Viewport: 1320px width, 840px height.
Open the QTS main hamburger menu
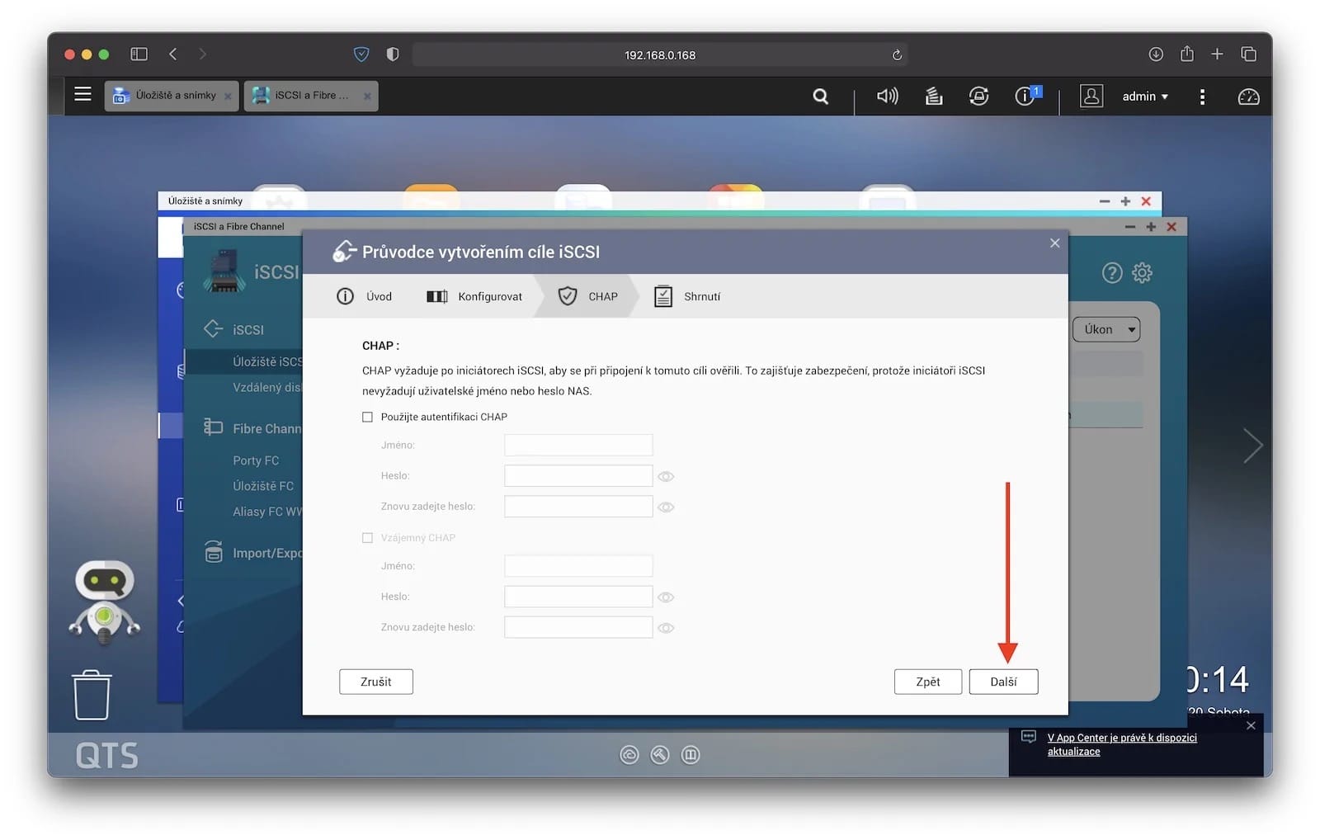(x=82, y=94)
